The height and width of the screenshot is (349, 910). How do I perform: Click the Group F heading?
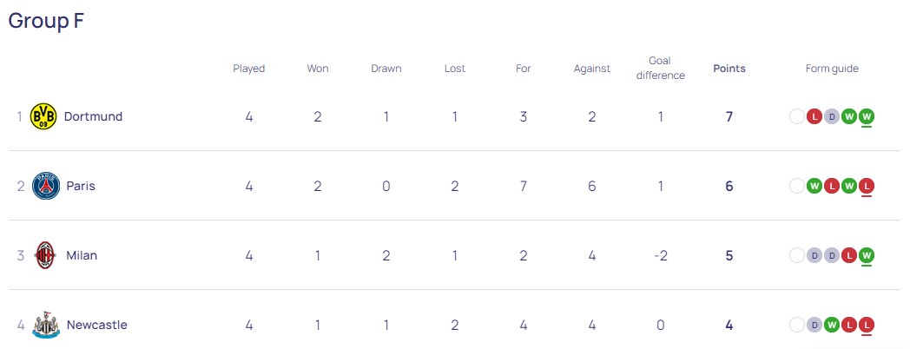pyautogui.click(x=47, y=22)
